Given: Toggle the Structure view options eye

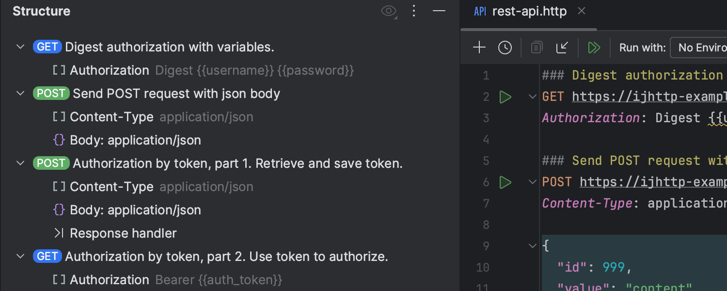Looking at the screenshot, I should (x=389, y=11).
